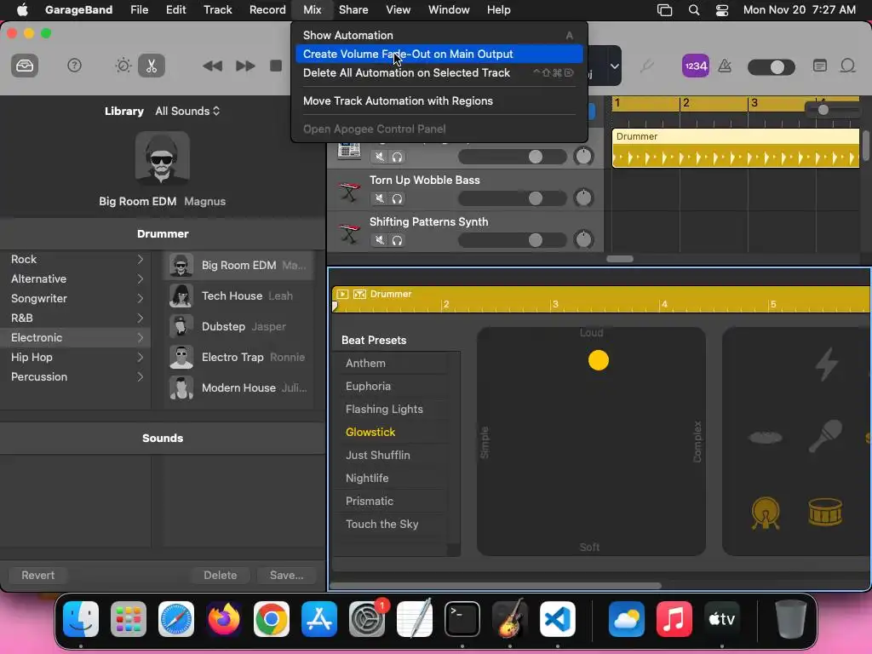
Task: Click the drummer editor region play icon
Action: [342, 294]
